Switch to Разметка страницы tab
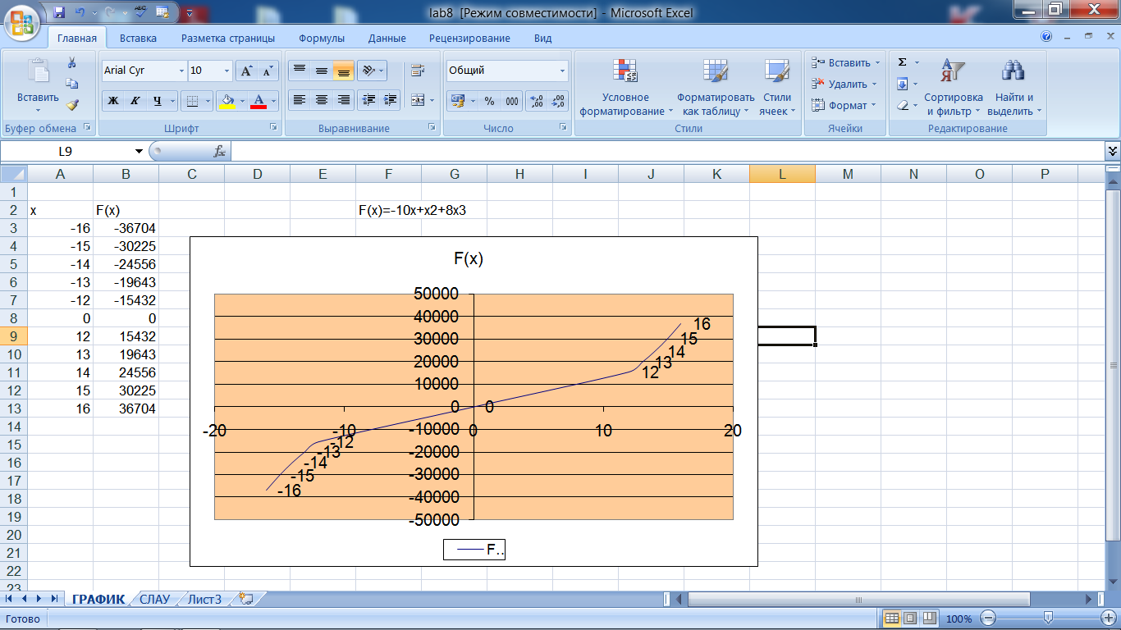Image resolution: width=1121 pixels, height=630 pixels. [x=228, y=38]
